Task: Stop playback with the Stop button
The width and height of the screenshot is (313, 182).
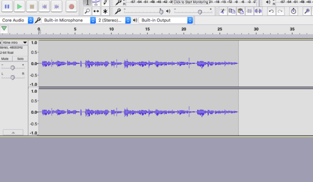Action: [x=32, y=6]
